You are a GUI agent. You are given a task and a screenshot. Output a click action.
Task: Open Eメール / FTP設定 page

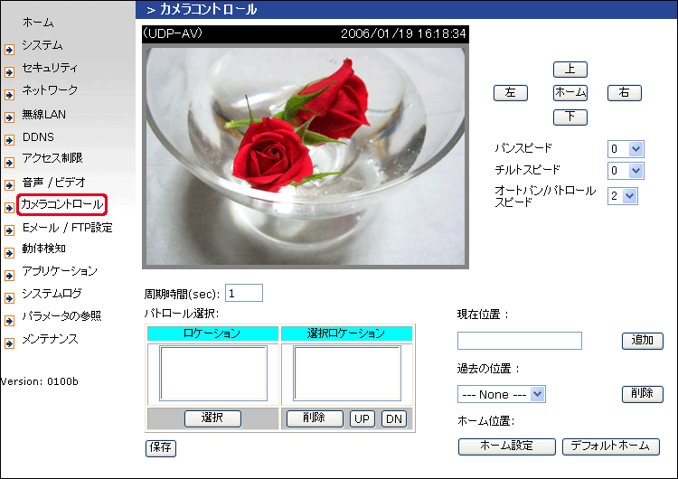[x=68, y=228]
